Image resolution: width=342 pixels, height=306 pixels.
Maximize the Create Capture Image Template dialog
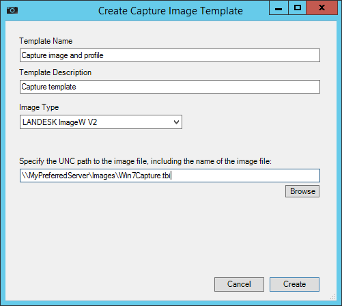(x=298, y=8)
